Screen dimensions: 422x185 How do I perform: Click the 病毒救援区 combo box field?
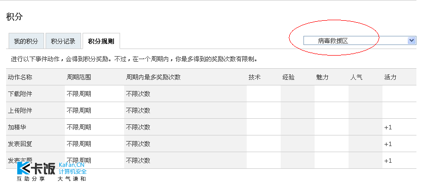[360, 40]
